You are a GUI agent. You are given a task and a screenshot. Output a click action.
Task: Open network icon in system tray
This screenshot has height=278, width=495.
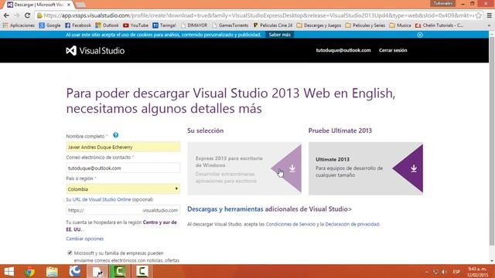[435, 272]
